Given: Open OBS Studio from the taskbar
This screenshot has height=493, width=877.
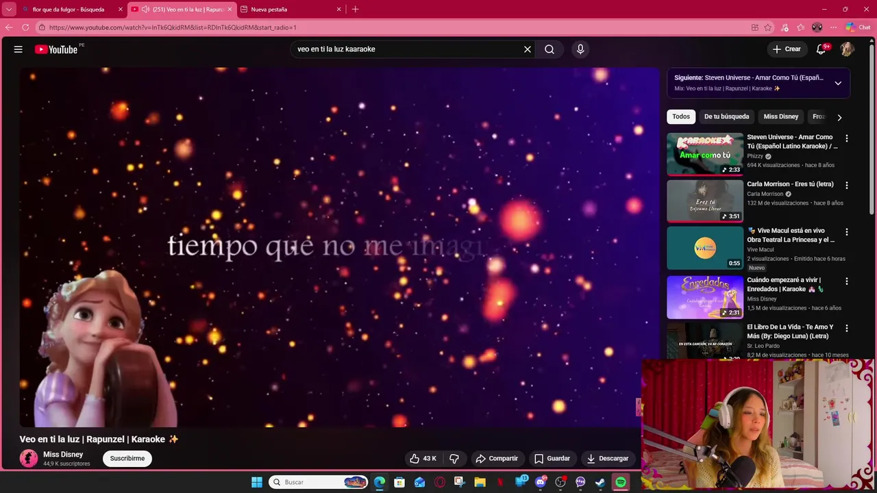Looking at the screenshot, I should coord(560,482).
